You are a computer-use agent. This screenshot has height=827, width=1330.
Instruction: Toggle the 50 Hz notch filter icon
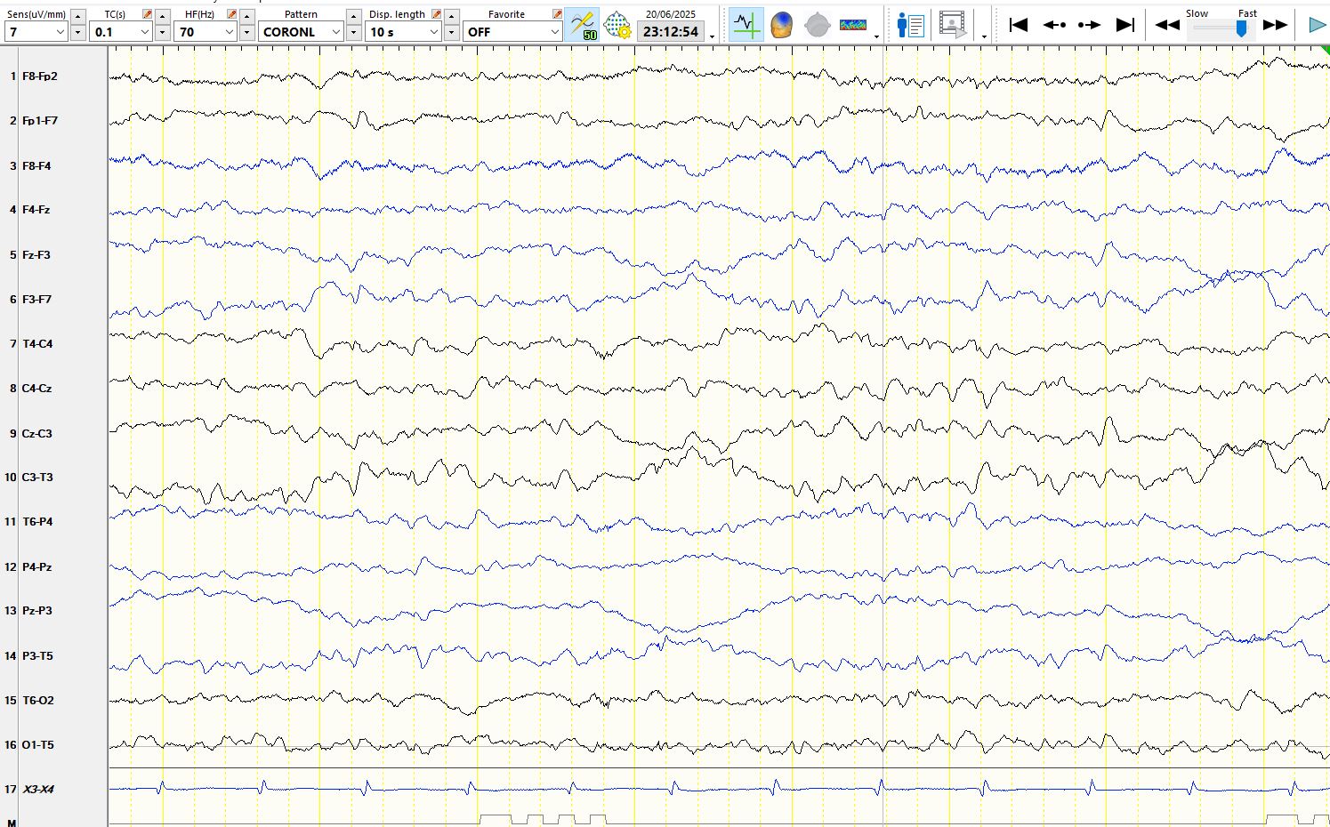click(582, 25)
